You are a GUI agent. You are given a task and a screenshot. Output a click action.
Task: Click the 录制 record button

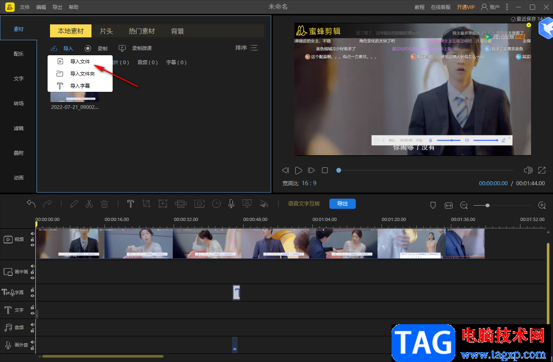96,48
